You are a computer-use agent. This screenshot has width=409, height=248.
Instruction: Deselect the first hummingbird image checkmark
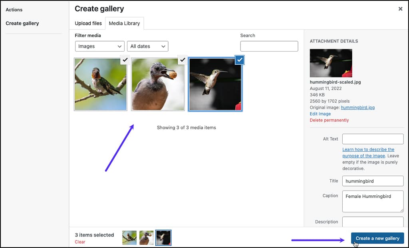[x=125, y=60]
